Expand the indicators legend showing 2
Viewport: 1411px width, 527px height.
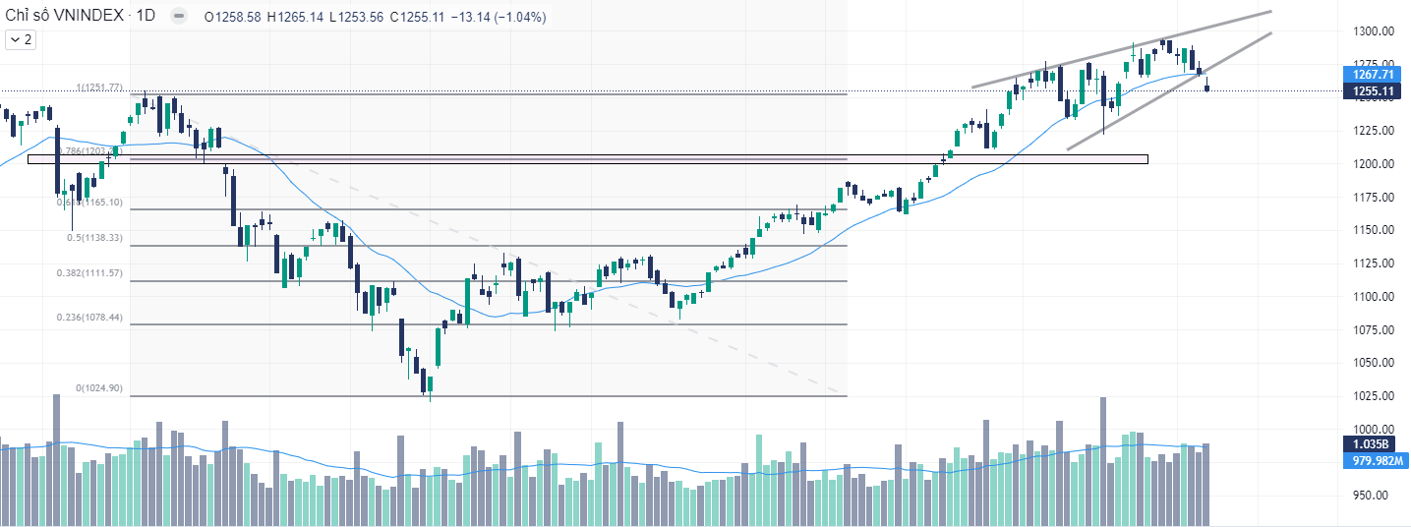click(x=21, y=39)
